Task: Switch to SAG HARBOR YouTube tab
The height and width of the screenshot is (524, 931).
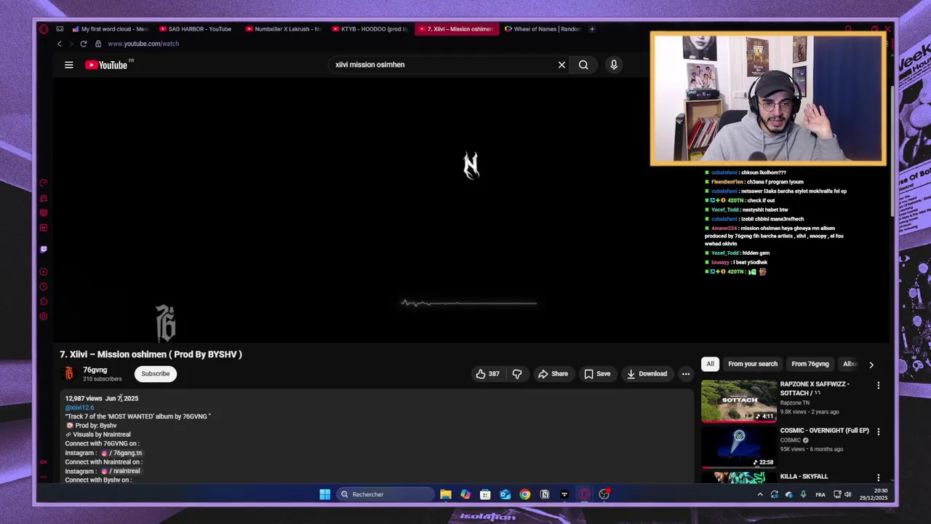Action: 195,29
